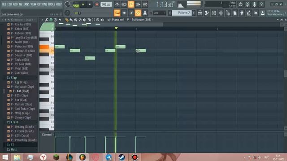The width and height of the screenshot is (287, 161).
Task: Click the master volume knob
Action: 67,4
